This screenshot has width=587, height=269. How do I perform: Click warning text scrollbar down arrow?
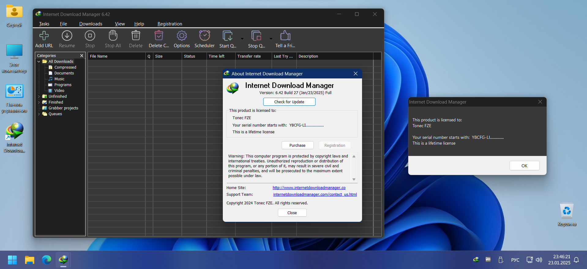[354, 180]
